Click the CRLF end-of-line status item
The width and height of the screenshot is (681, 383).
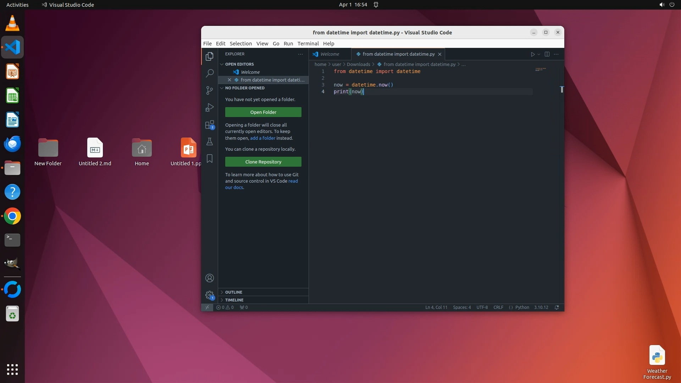point(498,307)
